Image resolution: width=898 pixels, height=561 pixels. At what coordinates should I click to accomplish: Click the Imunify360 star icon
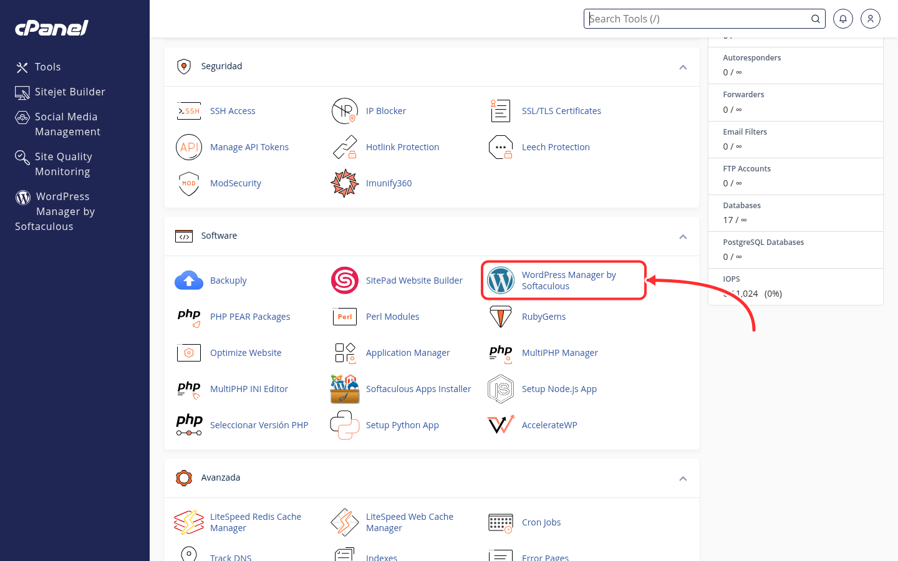345,183
